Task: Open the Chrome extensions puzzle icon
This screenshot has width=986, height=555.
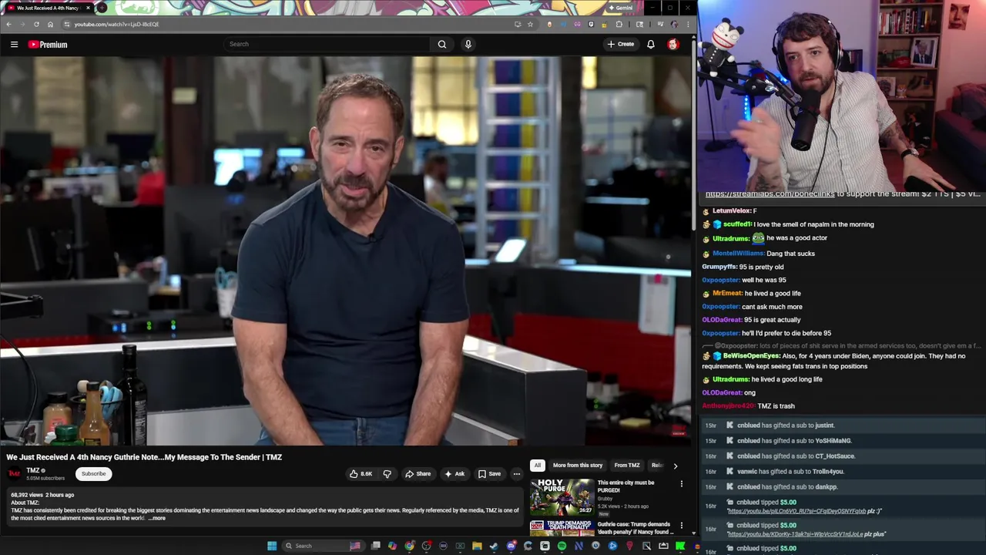Action: point(619,24)
